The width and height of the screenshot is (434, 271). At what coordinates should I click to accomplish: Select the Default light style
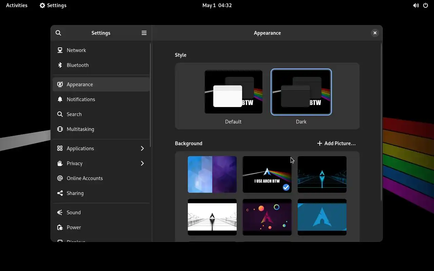point(233,92)
